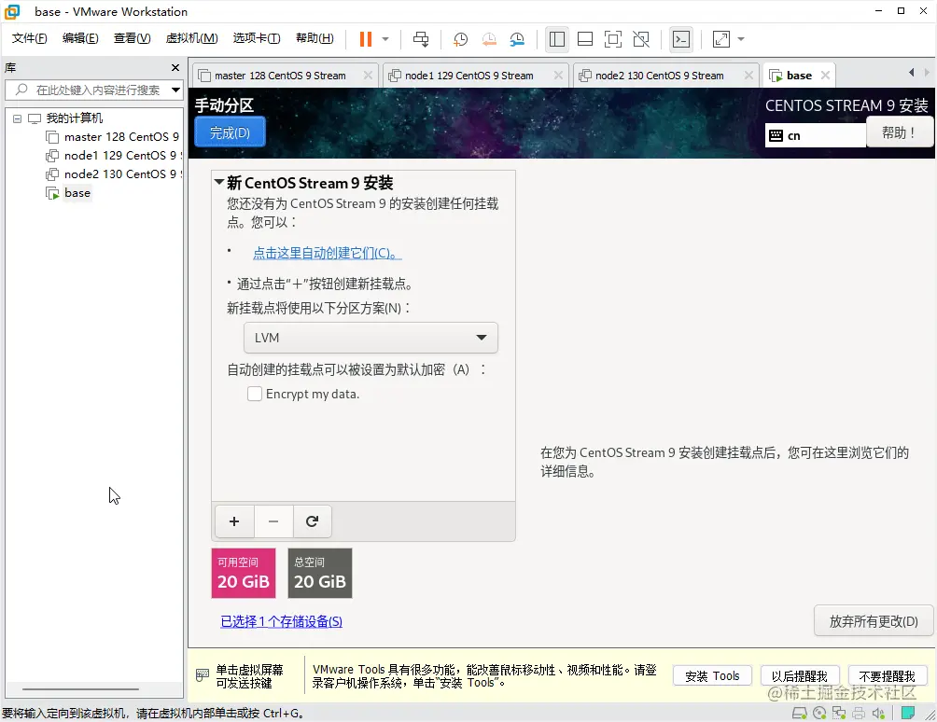The width and height of the screenshot is (937, 722).
Task: Close the node2 130 tab
Action: tap(748, 76)
